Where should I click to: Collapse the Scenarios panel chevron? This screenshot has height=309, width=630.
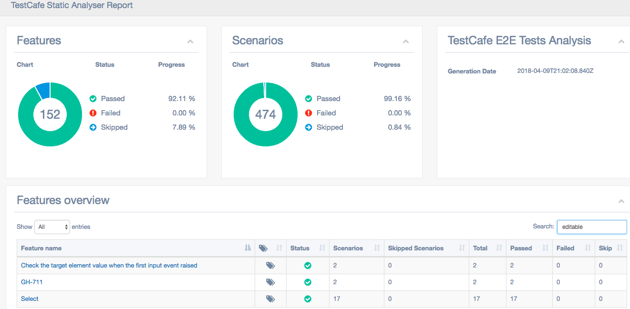coord(406,41)
